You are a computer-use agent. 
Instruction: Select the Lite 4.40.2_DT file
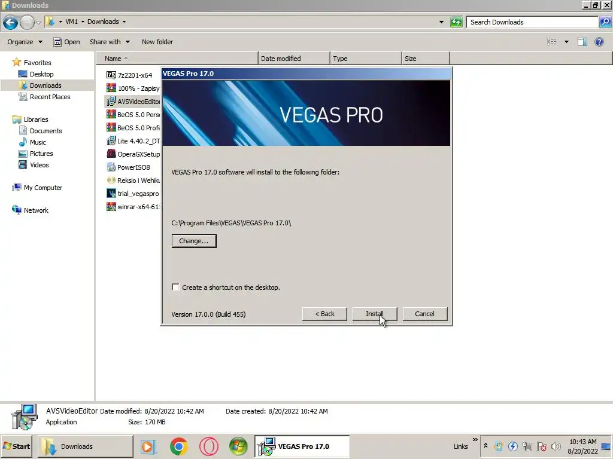133,141
